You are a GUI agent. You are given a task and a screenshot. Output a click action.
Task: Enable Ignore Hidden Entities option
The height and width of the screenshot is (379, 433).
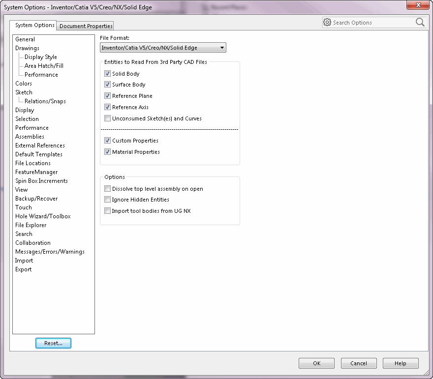[107, 200]
